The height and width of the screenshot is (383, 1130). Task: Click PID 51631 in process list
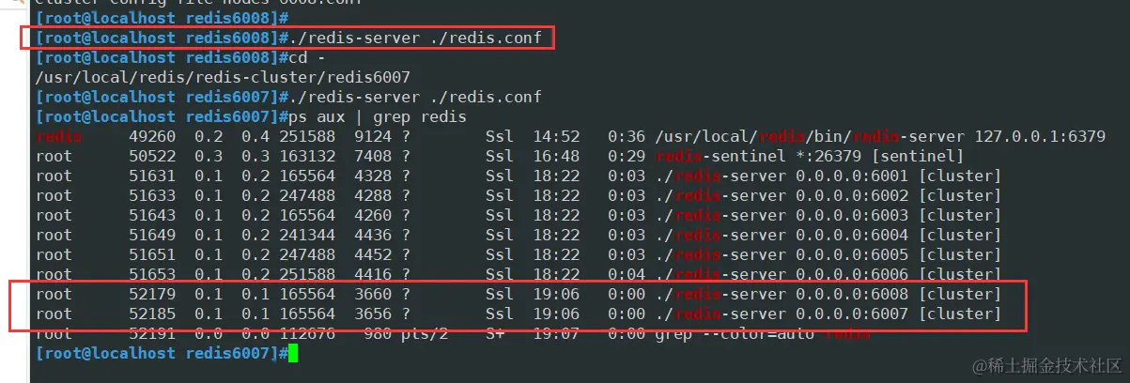(152, 176)
